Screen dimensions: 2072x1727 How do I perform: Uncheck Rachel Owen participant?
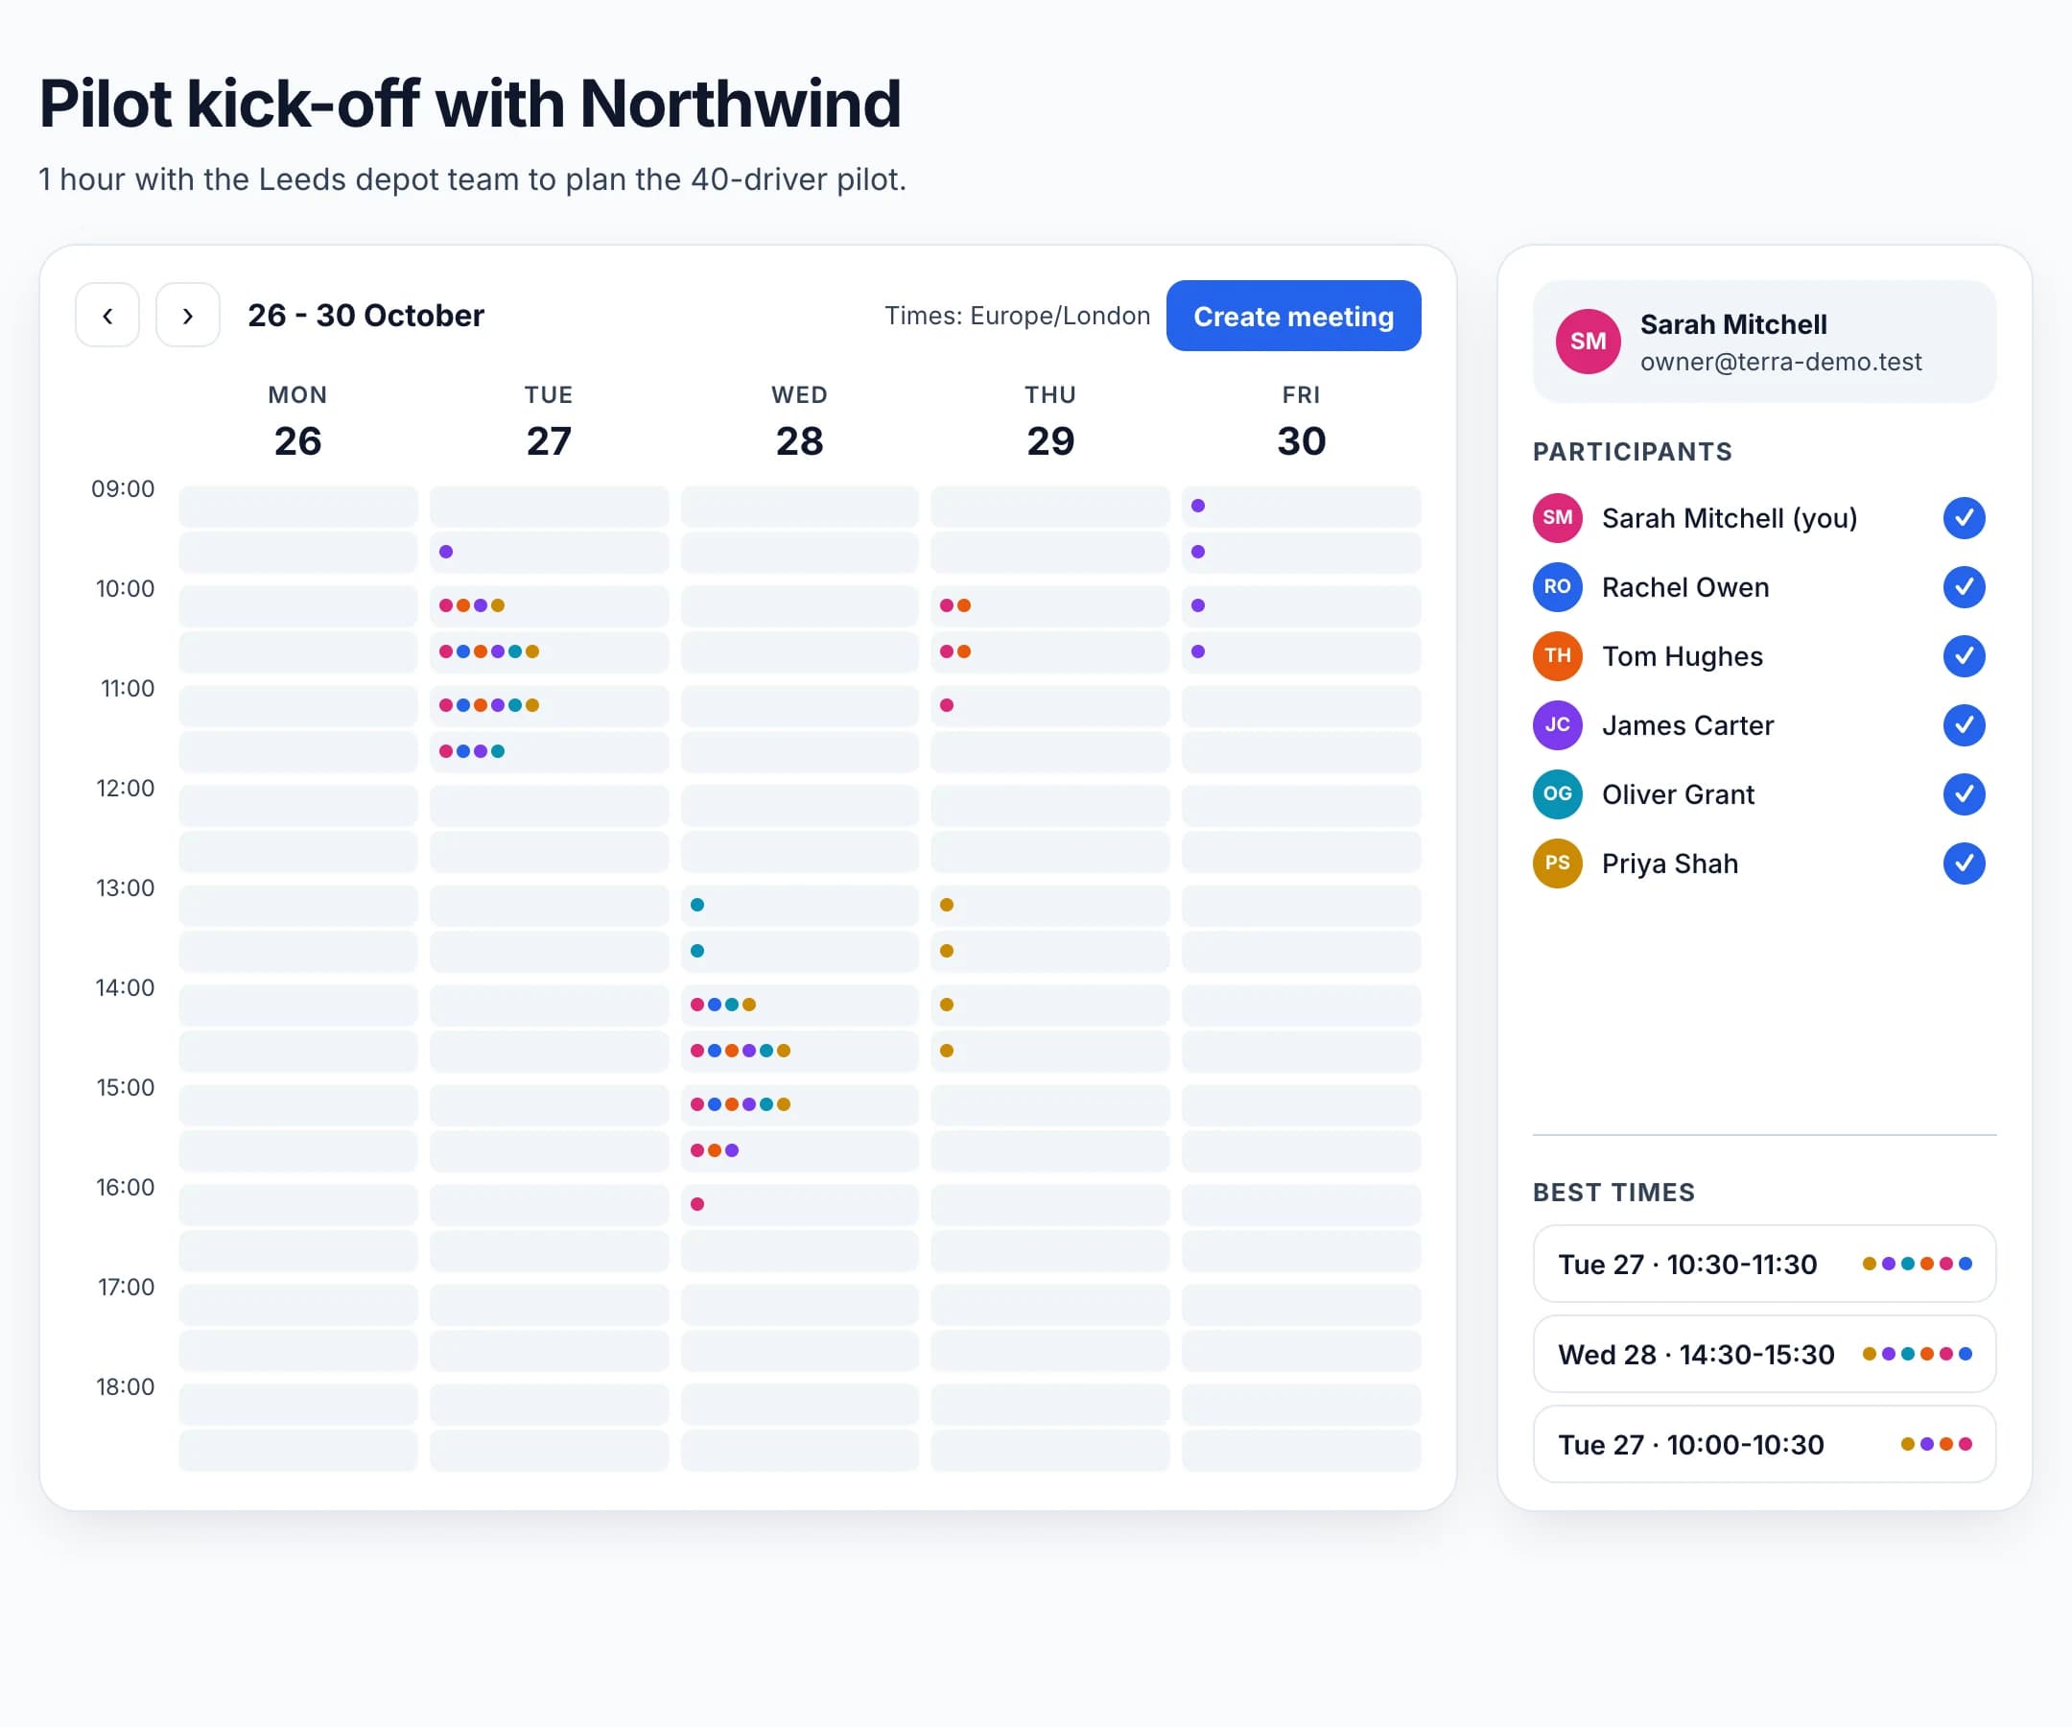coord(1964,587)
